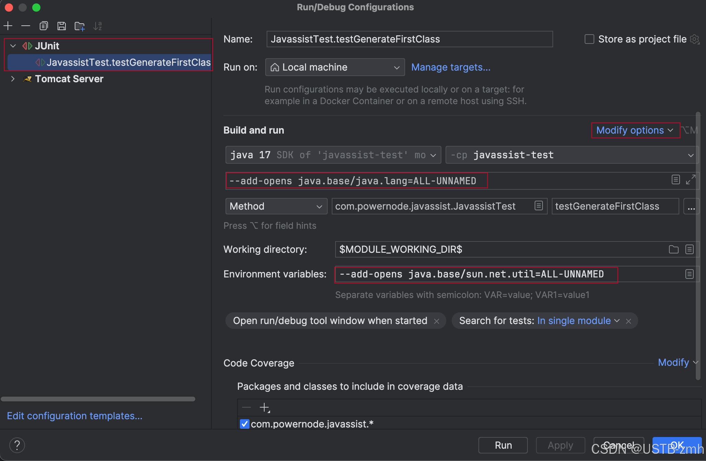Screen dimensions: 706x461
Task: Open the gear next to Store as project file
Action: 695,39
